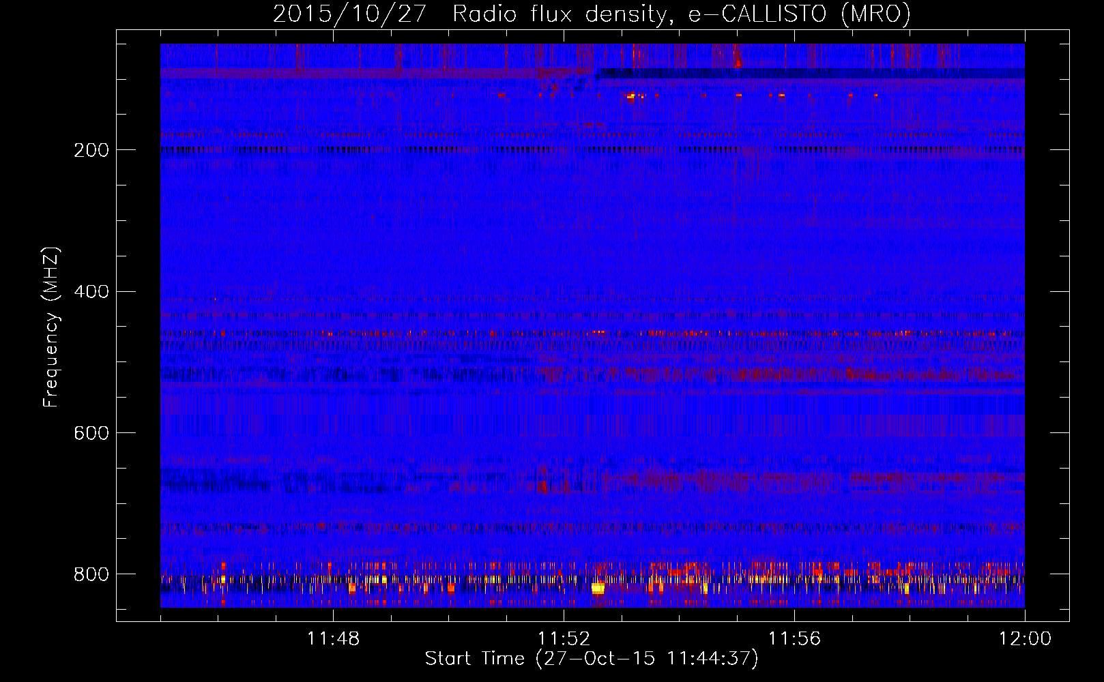Click the bright yellow burst near 11:52 at 820 MHz
This screenshot has width=1104, height=682.
(598, 589)
